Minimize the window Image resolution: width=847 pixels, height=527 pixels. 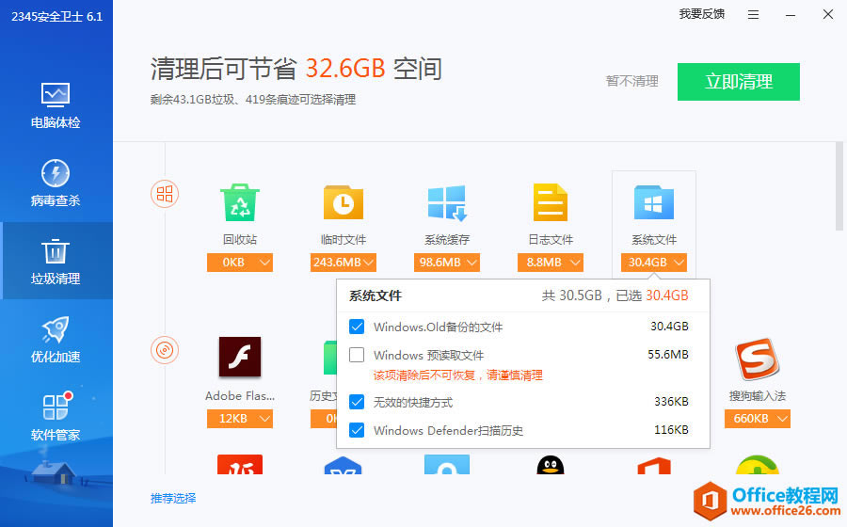point(791,15)
